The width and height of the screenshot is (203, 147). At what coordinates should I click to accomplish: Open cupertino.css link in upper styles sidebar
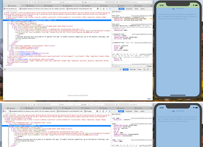pos(146,54)
